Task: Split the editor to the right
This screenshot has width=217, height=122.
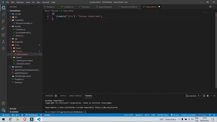Action: [x=210, y=7]
